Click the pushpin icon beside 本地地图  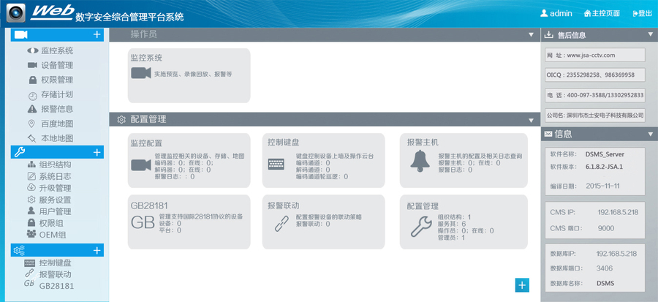pyautogui.click(x=32, y=138)
